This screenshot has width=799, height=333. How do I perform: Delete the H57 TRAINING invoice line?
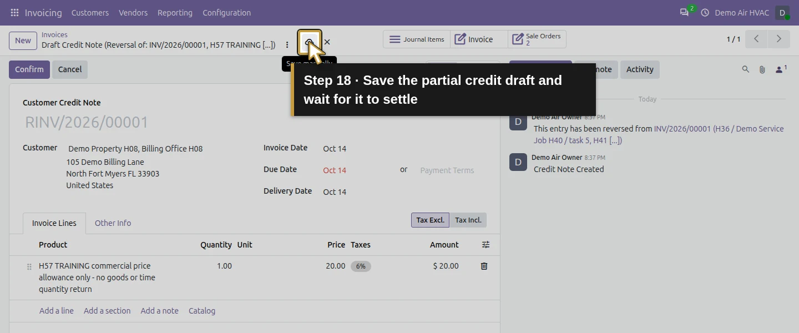(x=484, y=266)
